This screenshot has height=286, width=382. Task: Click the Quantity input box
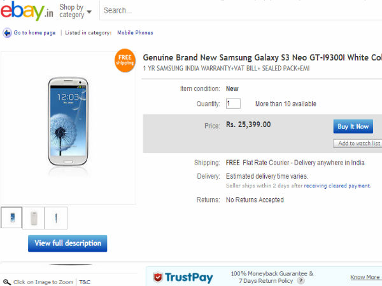(x=232, y=104)
